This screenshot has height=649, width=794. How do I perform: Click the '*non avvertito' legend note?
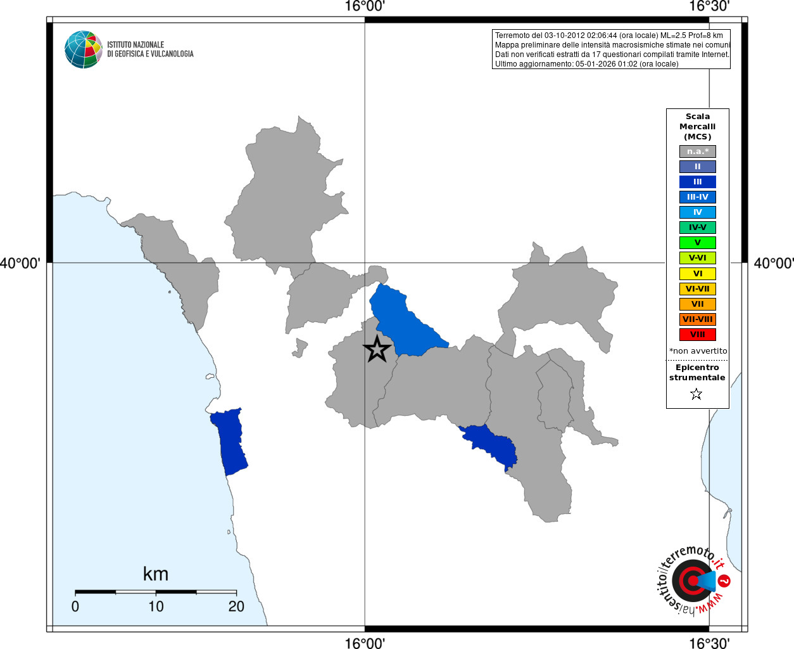698,351
